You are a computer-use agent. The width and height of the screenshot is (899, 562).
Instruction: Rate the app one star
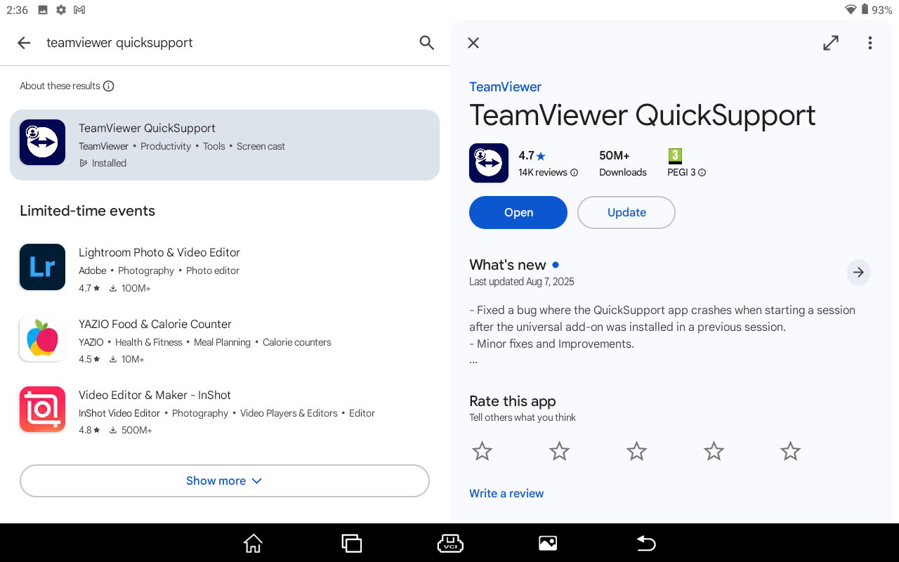click(x=482, y=451)
